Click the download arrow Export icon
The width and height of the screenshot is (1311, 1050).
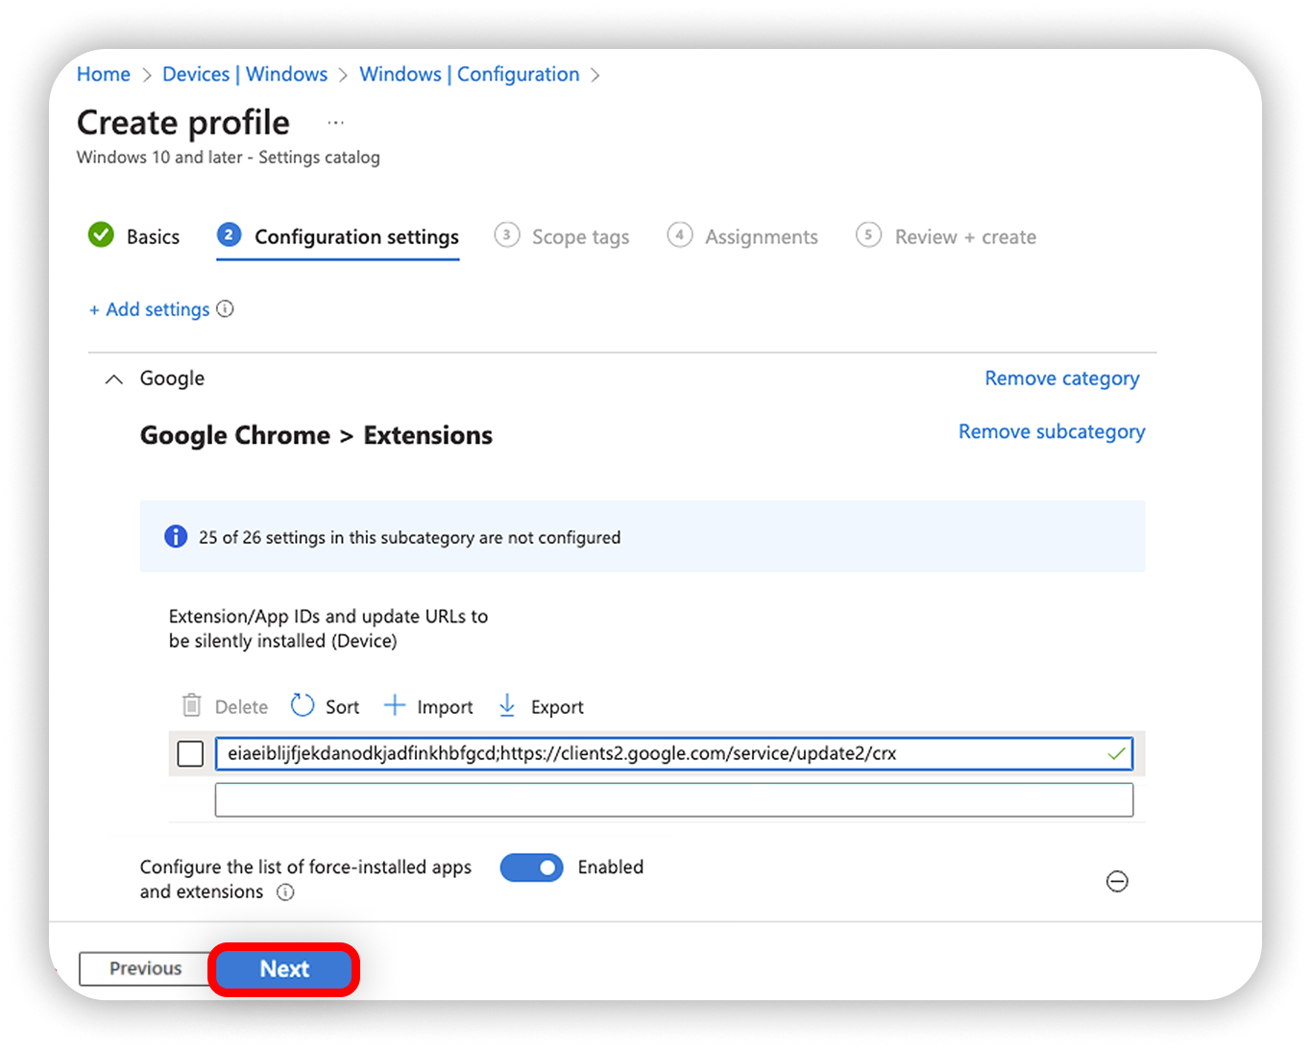click(x=507, y=706)
